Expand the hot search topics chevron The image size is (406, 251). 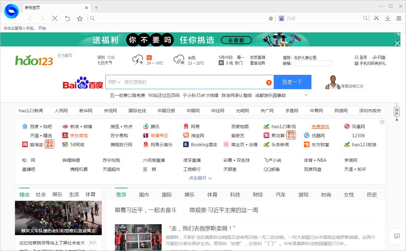tap(306, 95)
